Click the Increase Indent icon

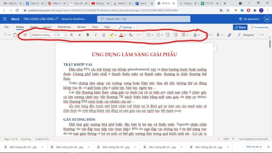click(175, 35)
